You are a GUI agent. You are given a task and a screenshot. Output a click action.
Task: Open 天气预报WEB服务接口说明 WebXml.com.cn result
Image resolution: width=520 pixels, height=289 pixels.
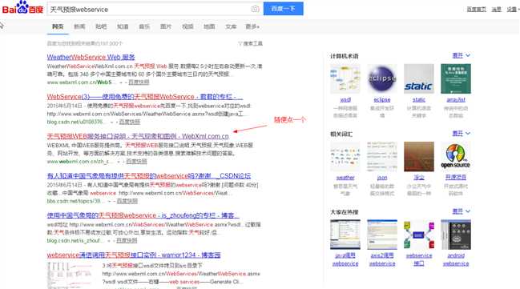(x=138, y=136)
